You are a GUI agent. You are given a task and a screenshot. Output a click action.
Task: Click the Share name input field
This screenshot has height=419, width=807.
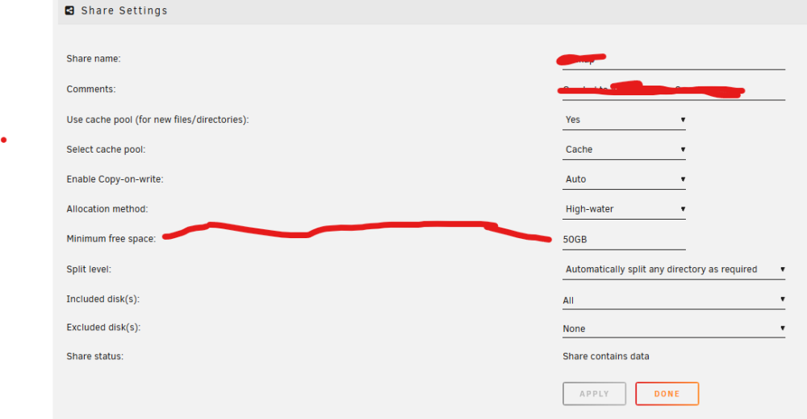(674, 60)
